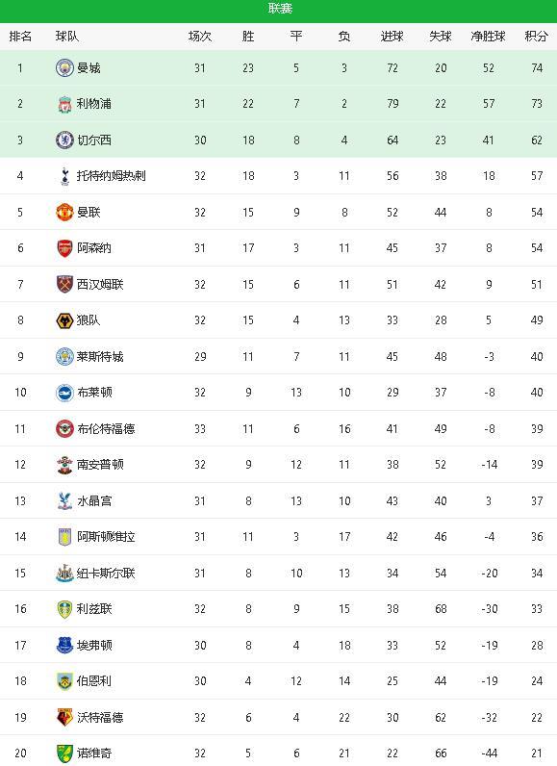Click the Wolves wolf-head logo
The image size is (557, 766).
pyautogui.click(x=64, y=320)
